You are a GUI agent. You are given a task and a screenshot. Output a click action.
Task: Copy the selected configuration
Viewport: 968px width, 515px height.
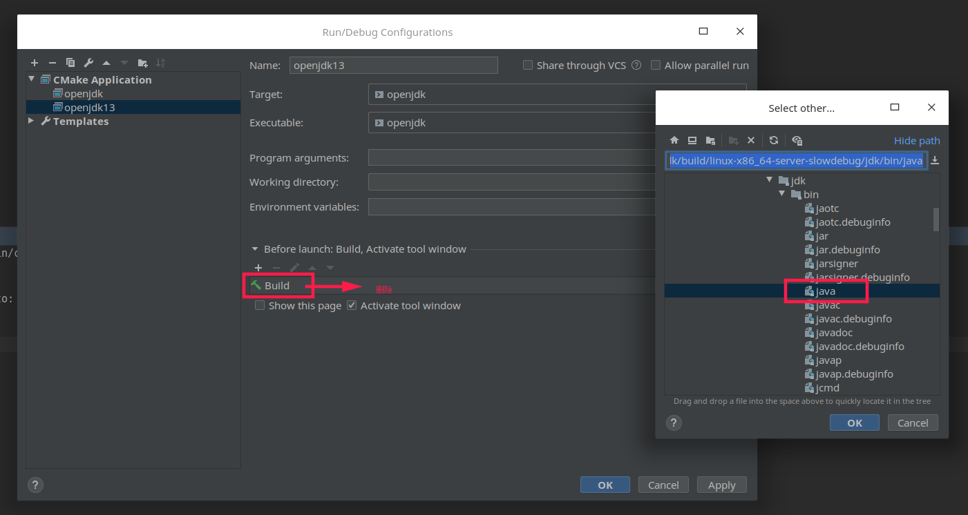(70, 63)
